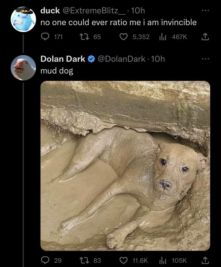The image size is (221, 267).
Task: View analytics of duck's 467K-view tweet
Action: click(163, 37)
